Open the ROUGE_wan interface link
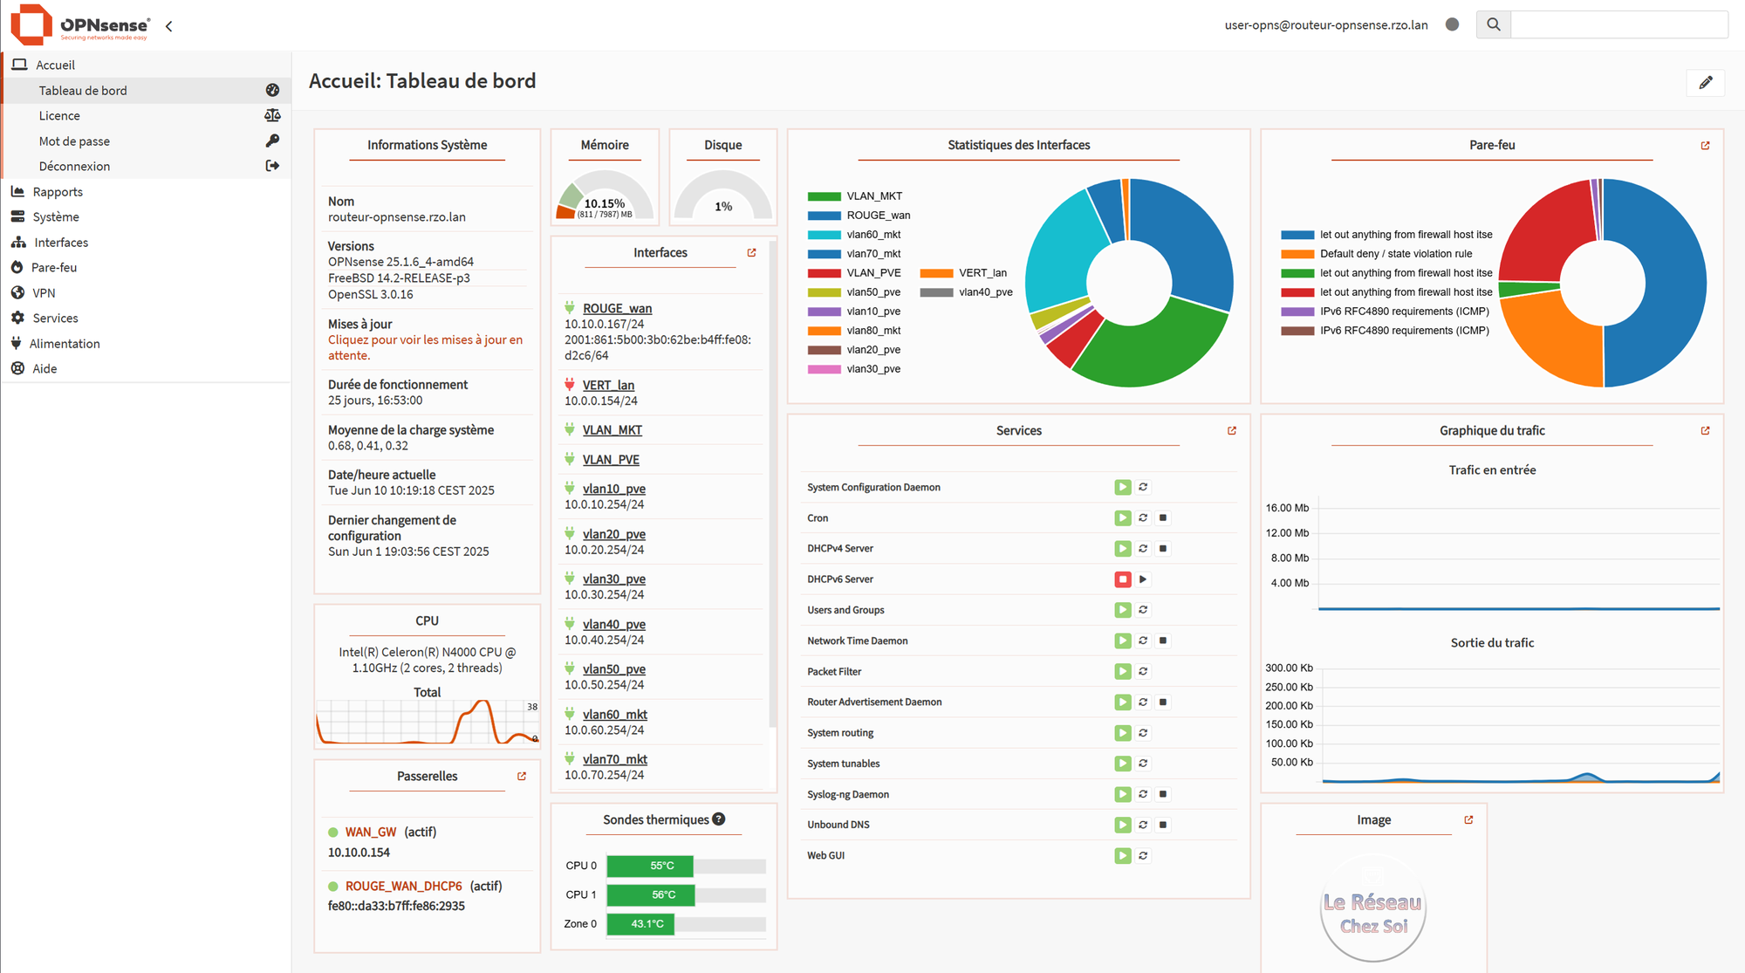Viewport: 1745px width, 973px height. [617, 309]
